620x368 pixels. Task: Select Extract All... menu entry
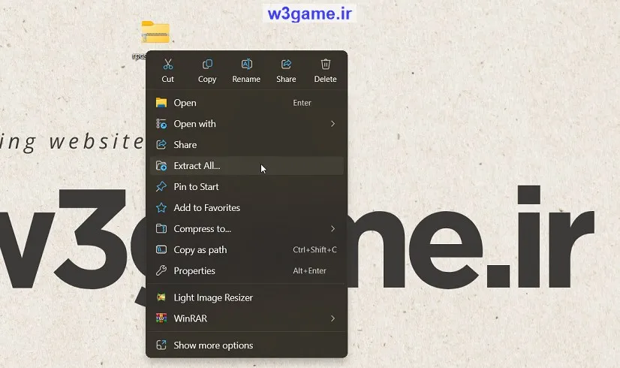247,166
